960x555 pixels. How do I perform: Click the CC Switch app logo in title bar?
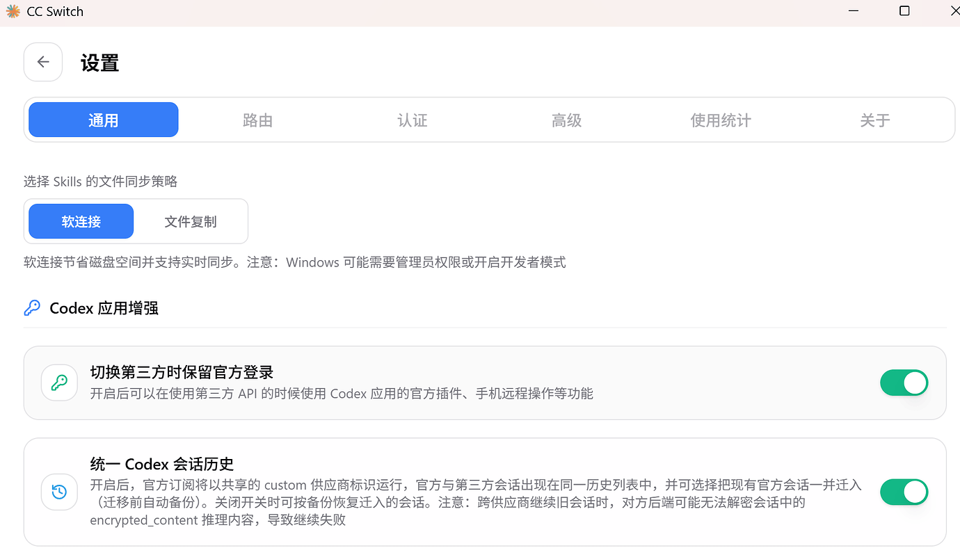pos(13,11)
